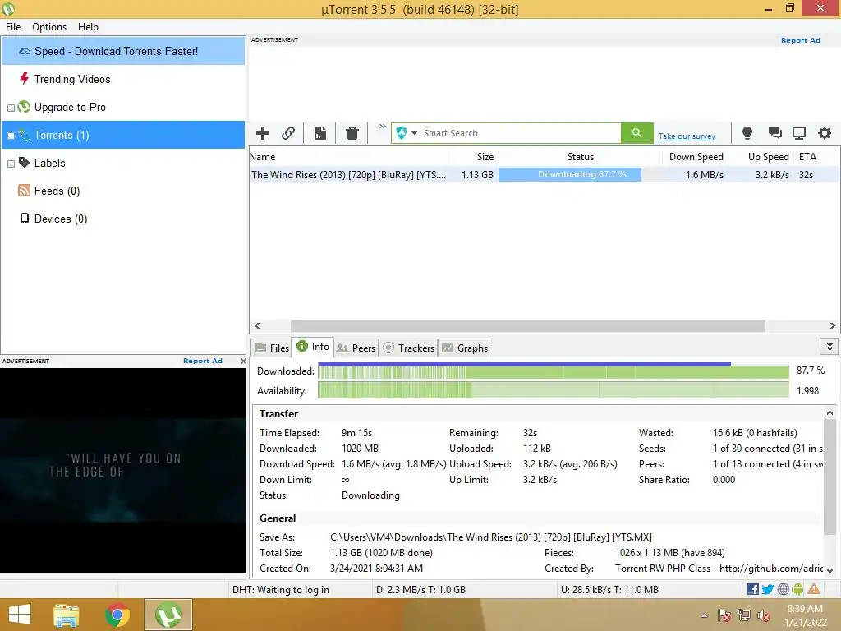Click the horizontal scrollbar left arrow
841x631 pixels.
(x=257, y=325)
